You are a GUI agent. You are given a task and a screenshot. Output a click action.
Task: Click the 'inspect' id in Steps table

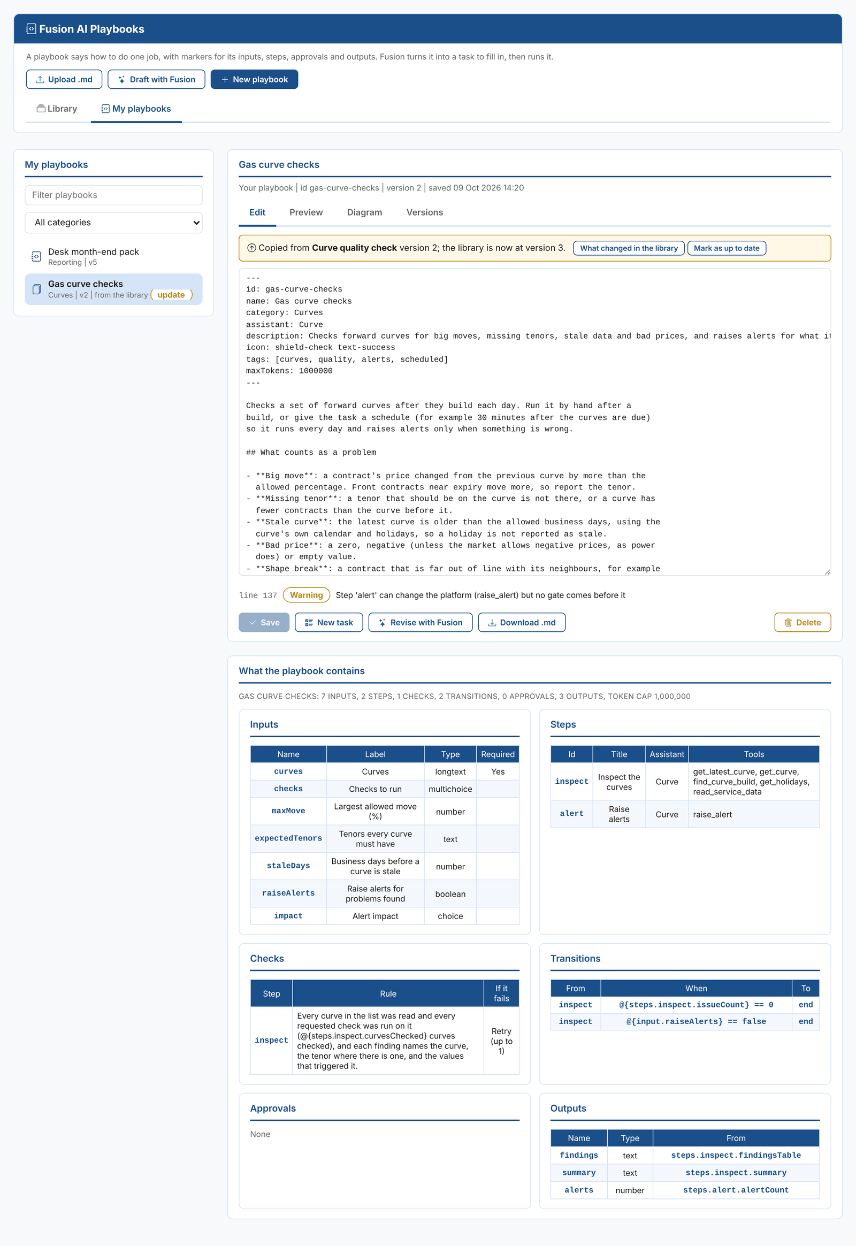(571, 782)
